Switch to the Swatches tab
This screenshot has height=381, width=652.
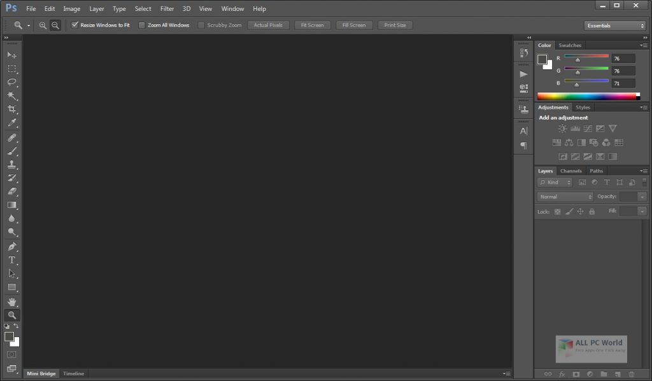coord(570,45)
